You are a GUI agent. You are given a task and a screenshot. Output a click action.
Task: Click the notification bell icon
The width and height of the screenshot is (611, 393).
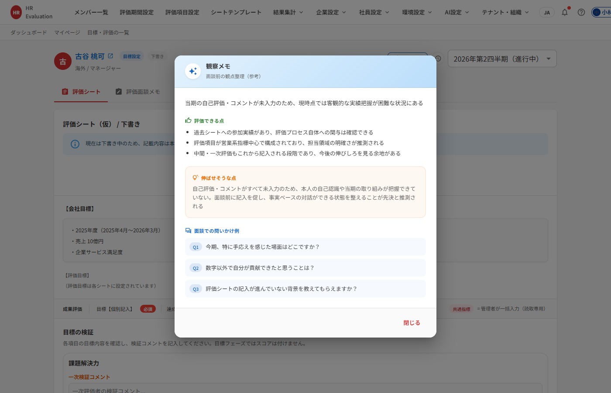(x=565, y=12)
